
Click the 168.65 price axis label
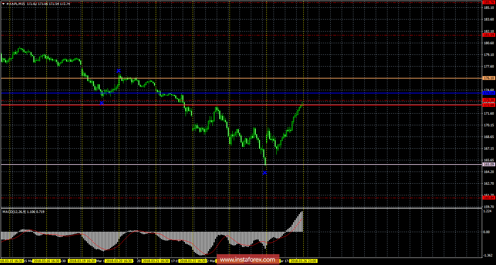coord(489,137)
